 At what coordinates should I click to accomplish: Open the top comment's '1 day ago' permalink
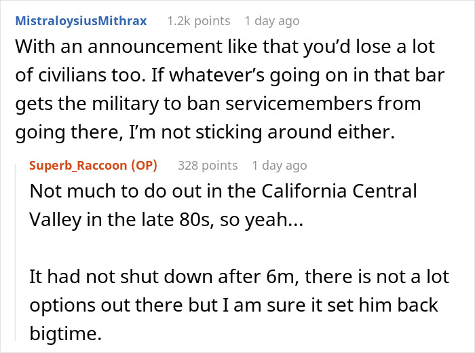271,21
